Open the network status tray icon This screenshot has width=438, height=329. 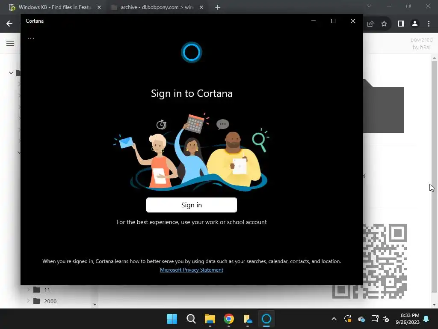coord(375,319)
